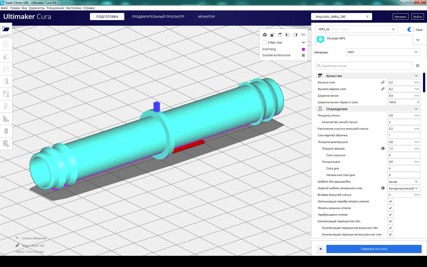
Task: Switch to Предварительный просмотр tab
Action: [158, 17]
